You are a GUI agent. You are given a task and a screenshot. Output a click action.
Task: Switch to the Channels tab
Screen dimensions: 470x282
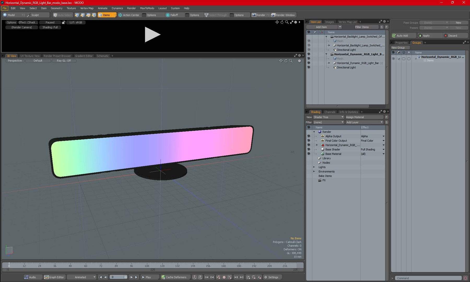click(330, 112)
